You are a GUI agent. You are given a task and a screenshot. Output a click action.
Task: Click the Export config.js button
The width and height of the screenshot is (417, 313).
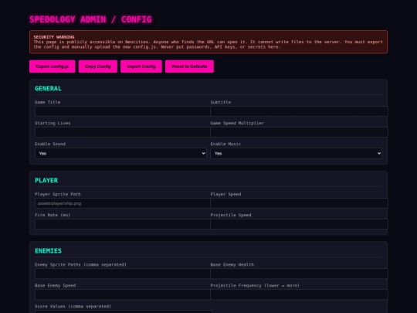click(x=53, y=66)
